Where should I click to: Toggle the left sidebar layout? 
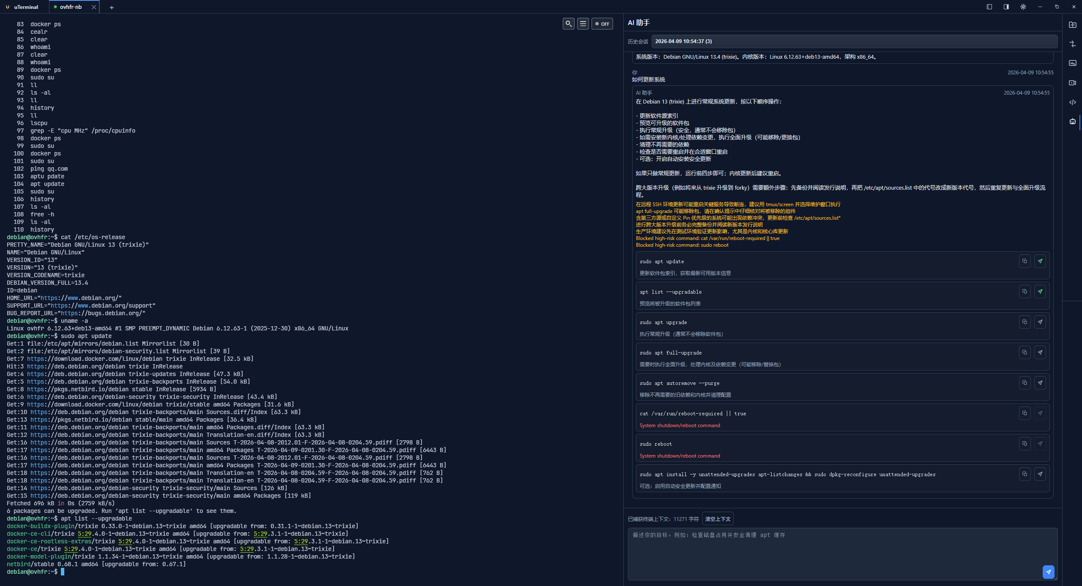click(x=989, y=7)
